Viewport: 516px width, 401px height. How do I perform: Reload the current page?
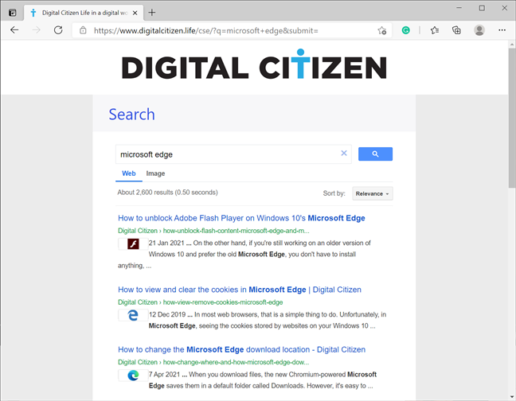click(58, 30)
